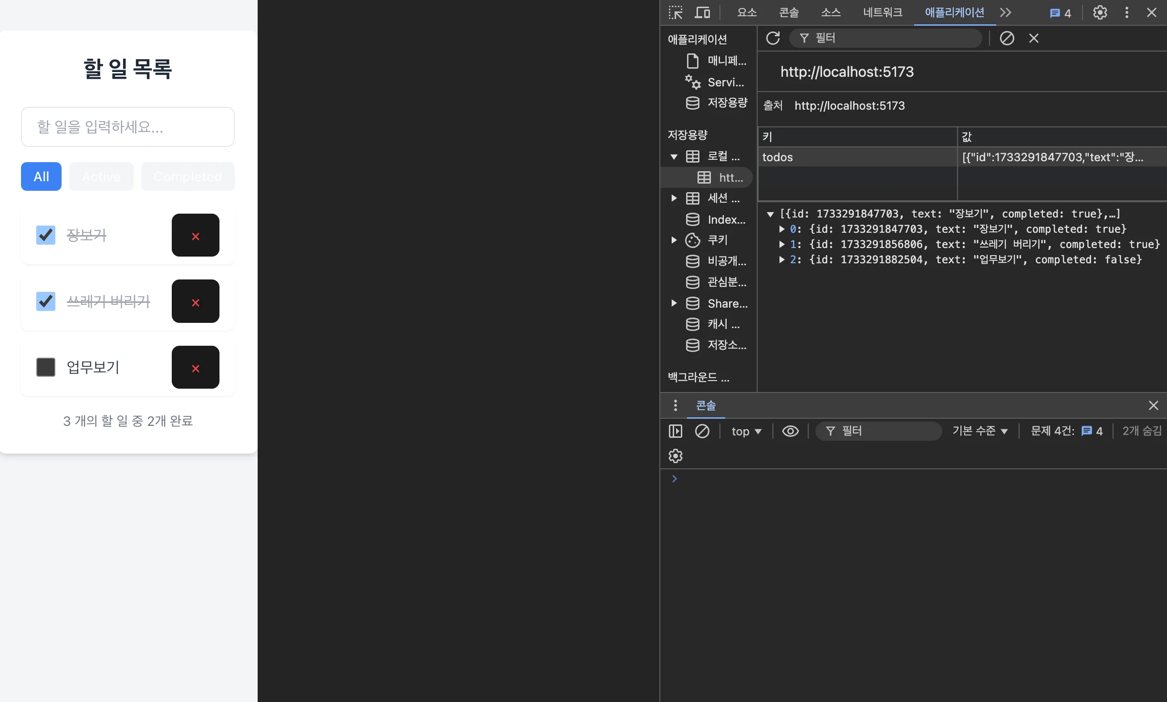Toggle the device toolbar icon
Screen dimensions: 1167x702
click(x=702, y=12)
